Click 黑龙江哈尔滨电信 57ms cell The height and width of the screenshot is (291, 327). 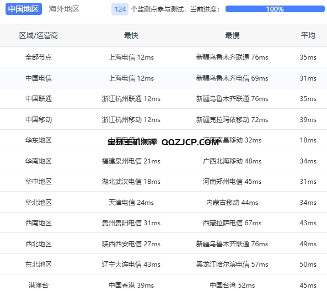(x=232, y=264)
